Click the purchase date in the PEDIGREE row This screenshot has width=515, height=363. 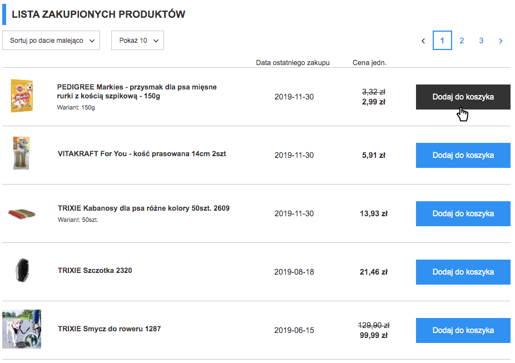(294, 97)
